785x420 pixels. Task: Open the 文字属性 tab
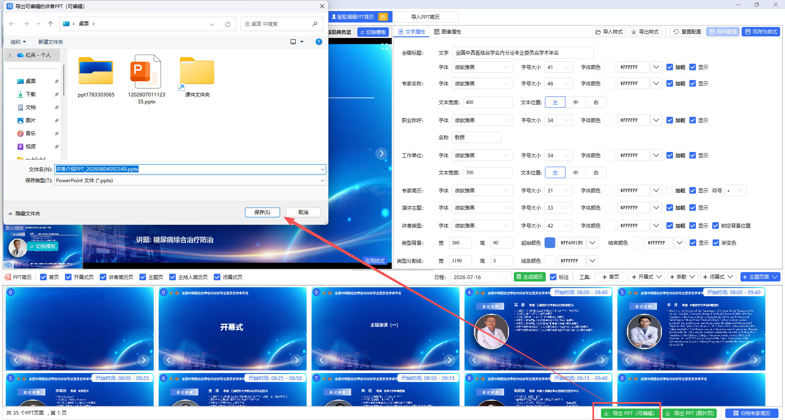412,32
